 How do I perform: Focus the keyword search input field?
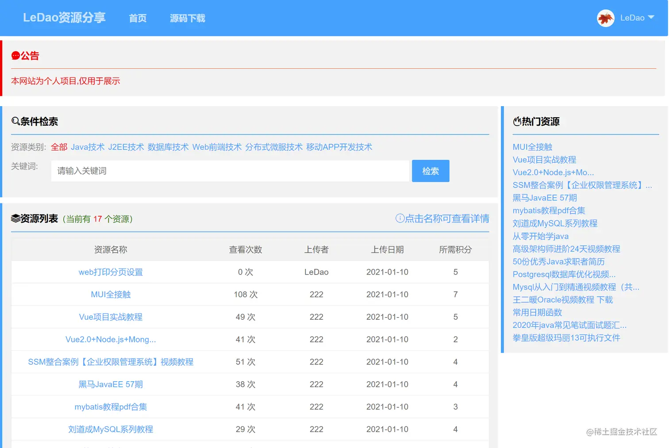[x=230, y=171]
